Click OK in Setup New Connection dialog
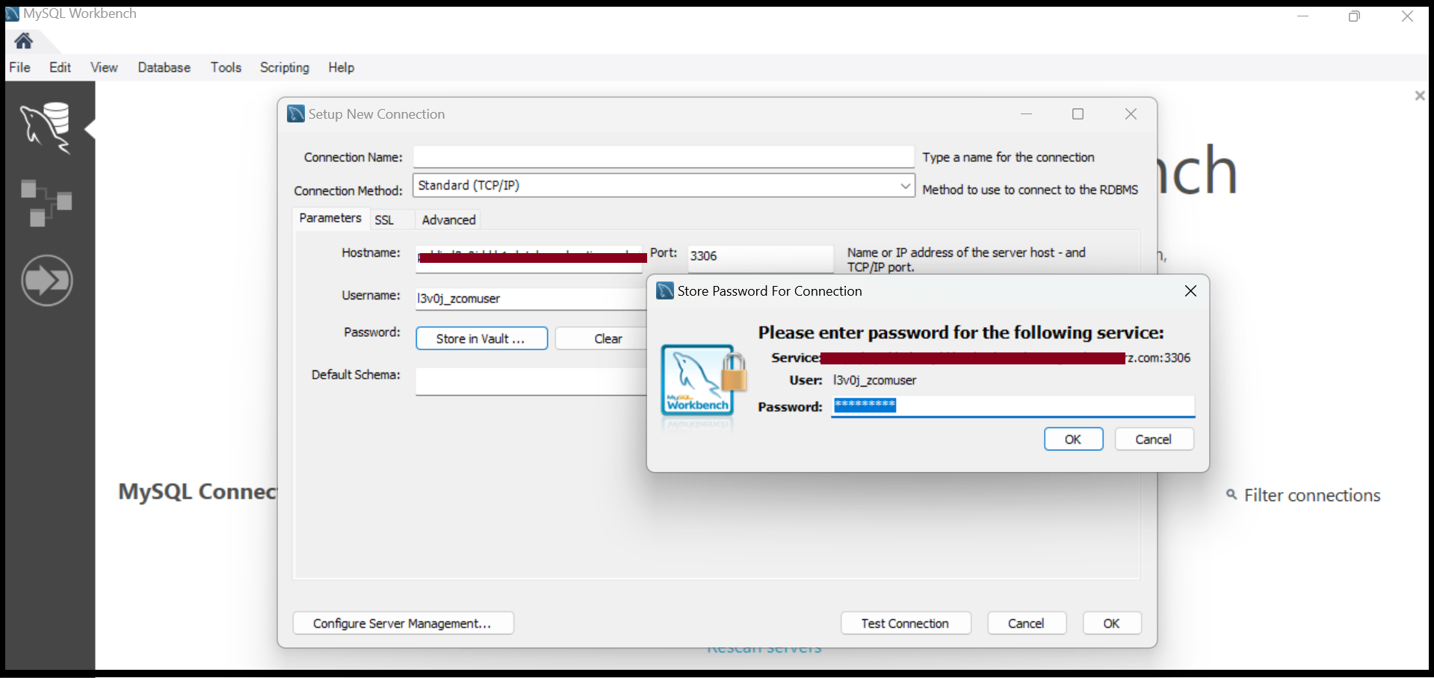The image size is (1434, 678). pyautogui.click(x=1112, y=623)
